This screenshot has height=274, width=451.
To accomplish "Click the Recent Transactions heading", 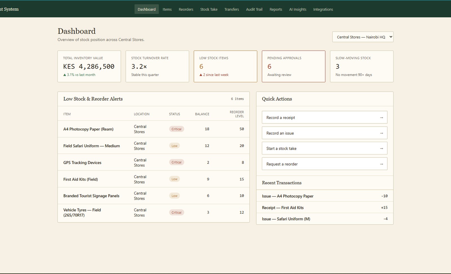I will tap(282, 183).
